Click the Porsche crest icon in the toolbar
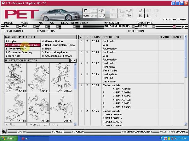Screen dimensions: 189x141 86,11
